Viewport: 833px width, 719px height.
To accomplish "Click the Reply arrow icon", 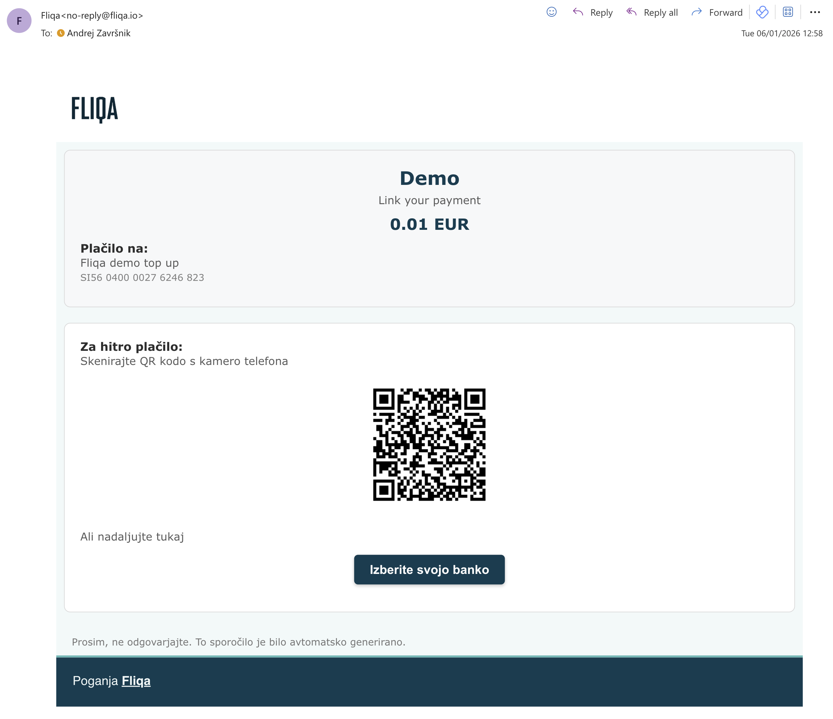I will click(x=579, y=12).
